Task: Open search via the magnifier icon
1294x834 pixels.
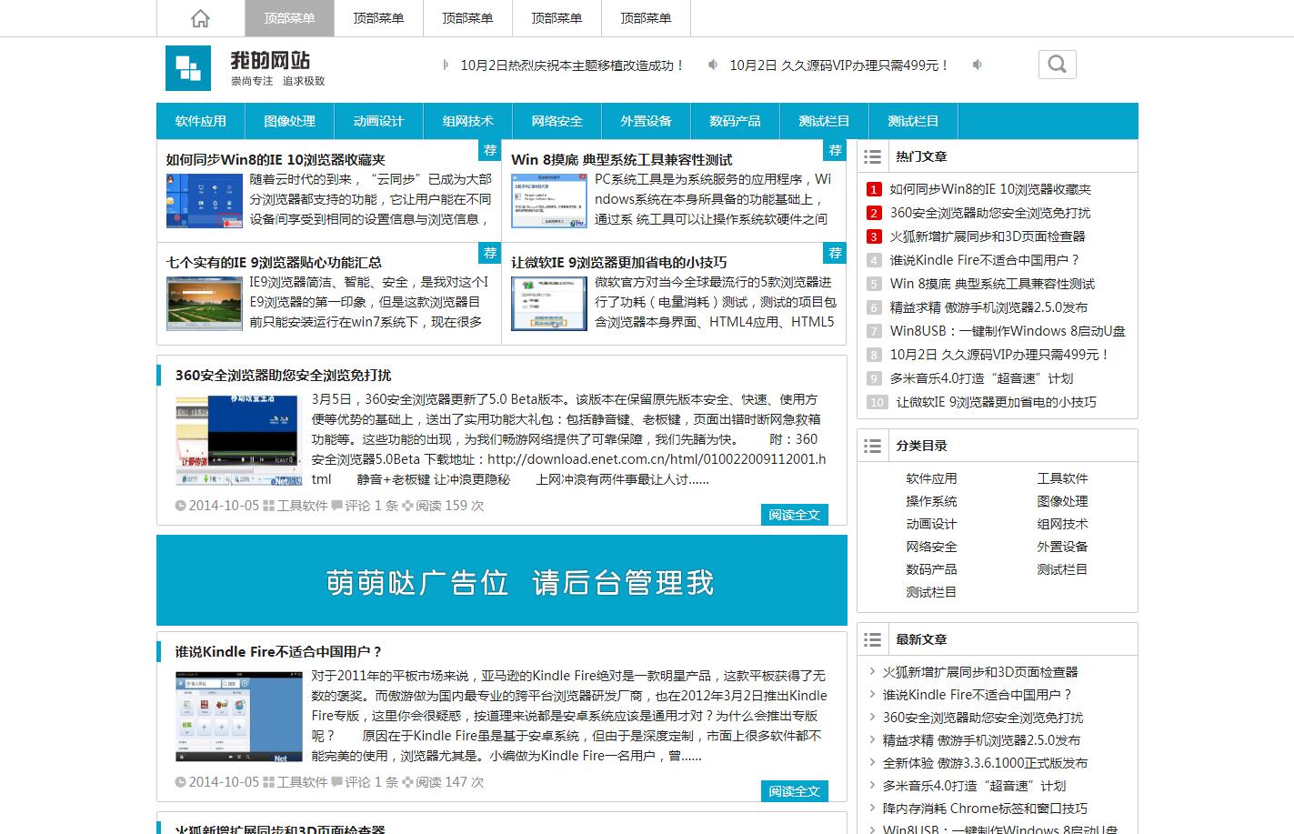Action: [x=1056, y=64]
